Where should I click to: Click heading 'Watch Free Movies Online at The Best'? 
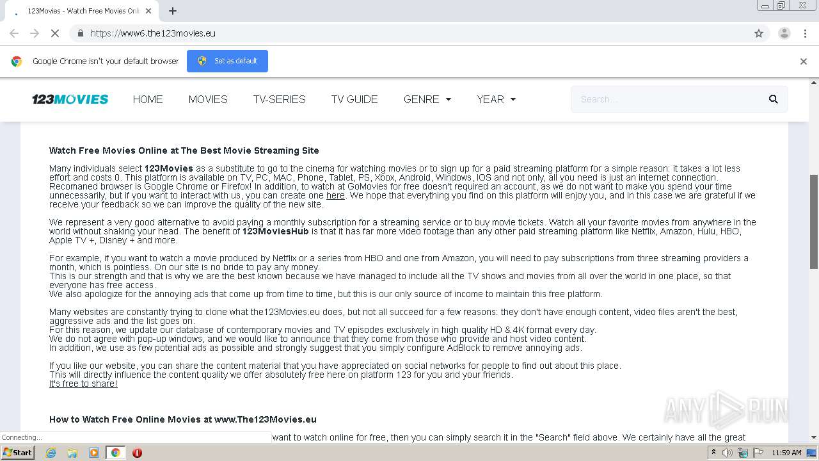point(184,150)
